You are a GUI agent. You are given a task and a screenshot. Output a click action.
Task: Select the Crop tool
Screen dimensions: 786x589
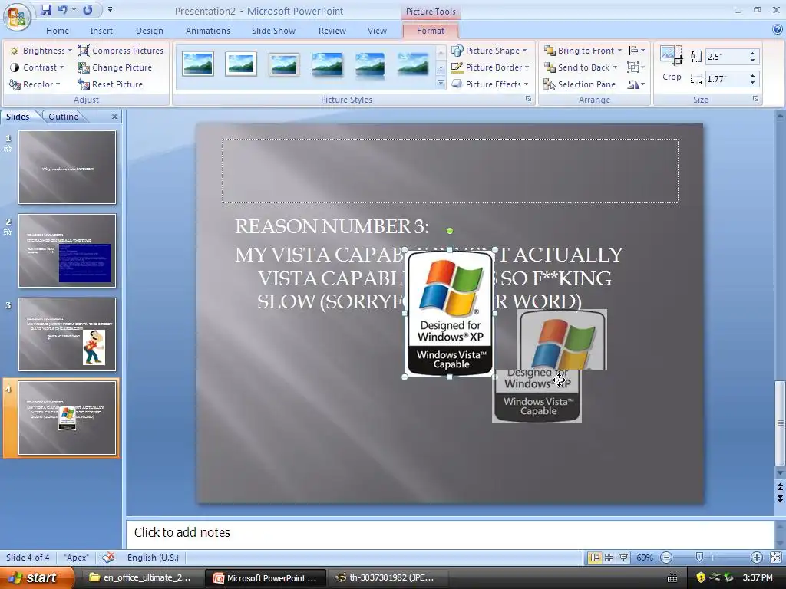pyautogui.click(x=672, y=63)
